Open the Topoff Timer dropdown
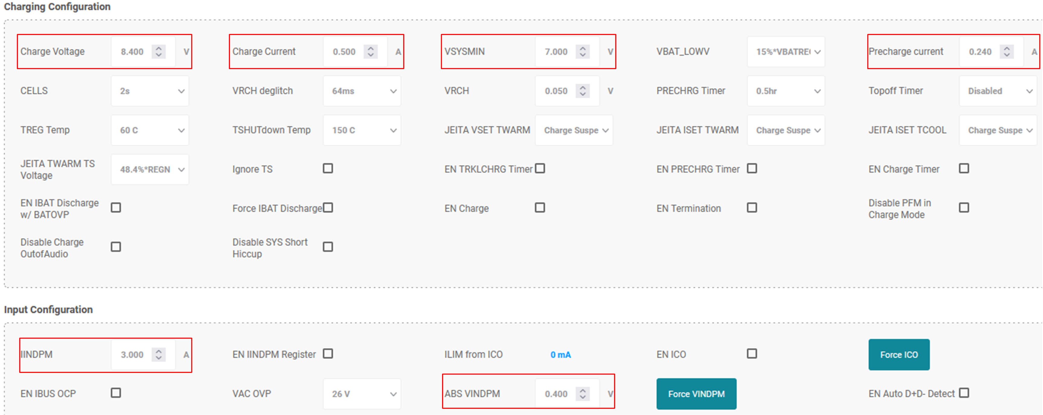Viewport: 1043px width, 415px height. [x=998, y=91]
